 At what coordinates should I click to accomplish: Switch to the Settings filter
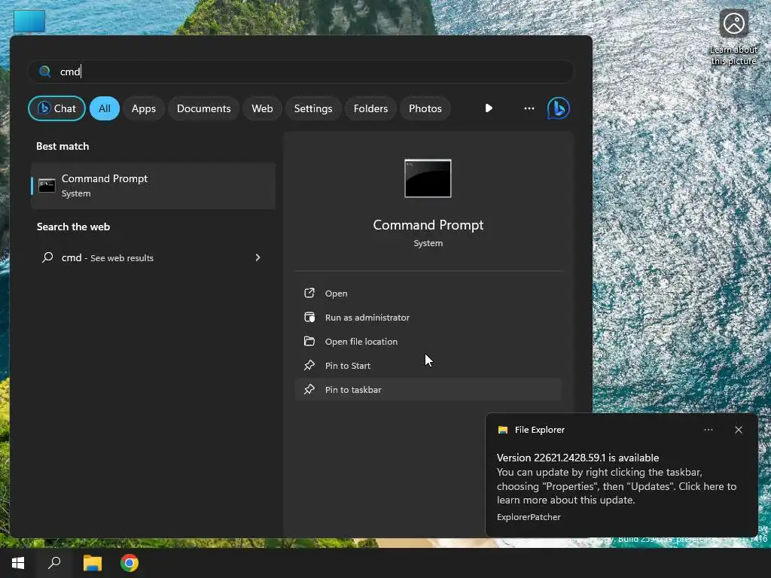313,108
